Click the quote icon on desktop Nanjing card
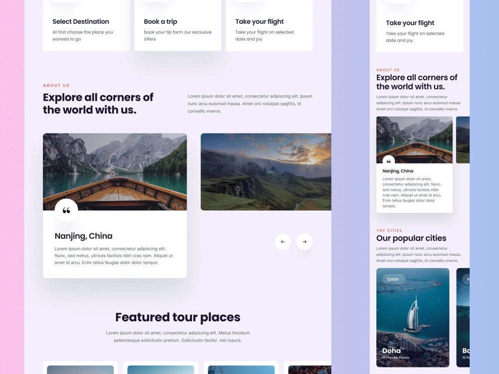 coord(66,210)
